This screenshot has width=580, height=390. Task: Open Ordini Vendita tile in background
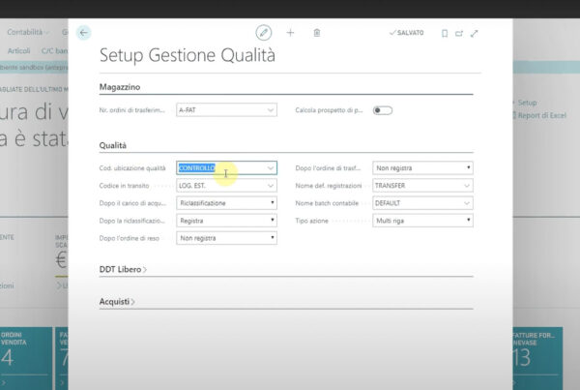(x=26, y=358)
